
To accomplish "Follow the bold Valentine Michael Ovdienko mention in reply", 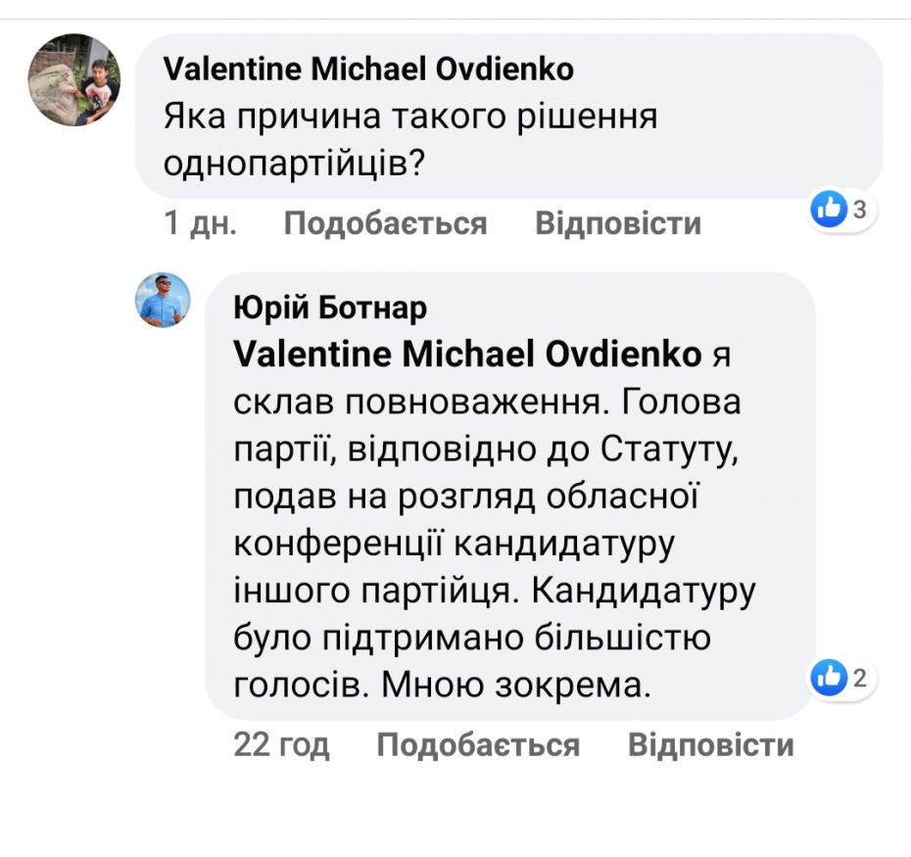I will click(x=467, y=354).
